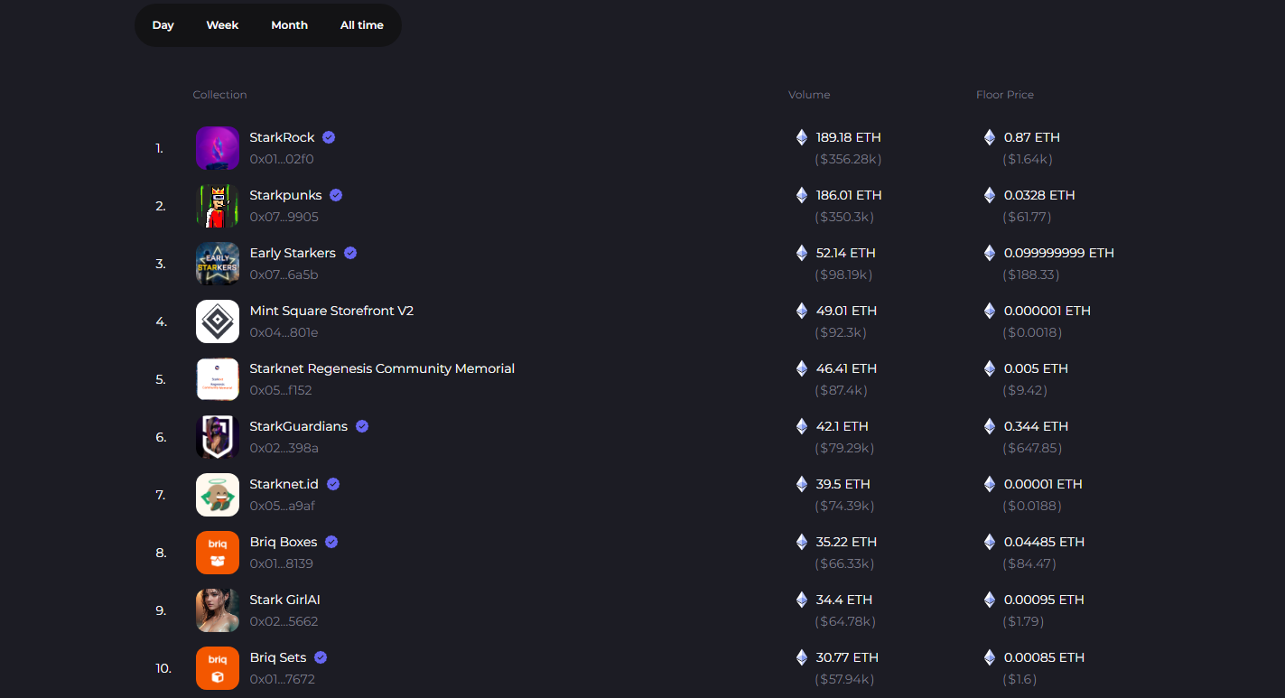
Task: Click the StarkRock collection avatar icon
Action: point(218,148)
